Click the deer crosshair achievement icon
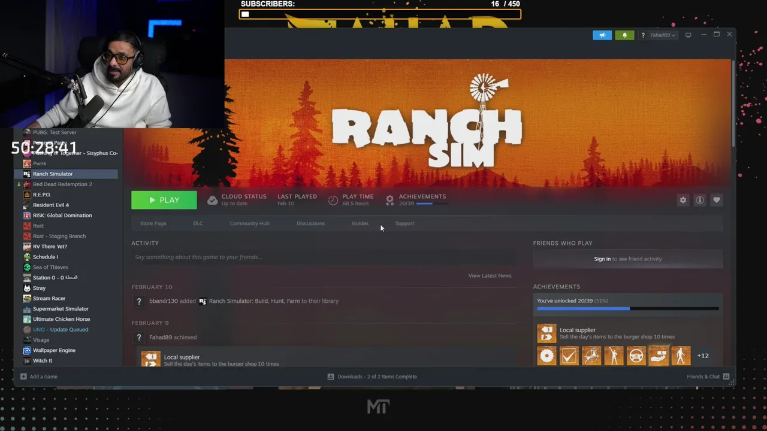The image size is (767, 431). pos(591,356)
